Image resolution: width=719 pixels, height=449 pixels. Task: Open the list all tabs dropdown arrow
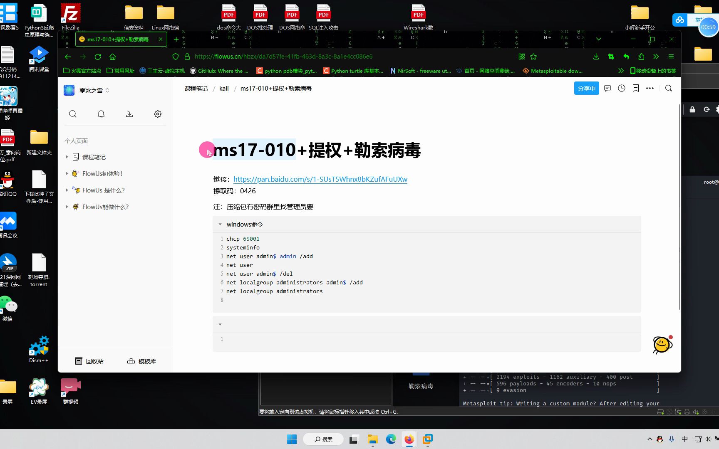[x=598, y=39]
